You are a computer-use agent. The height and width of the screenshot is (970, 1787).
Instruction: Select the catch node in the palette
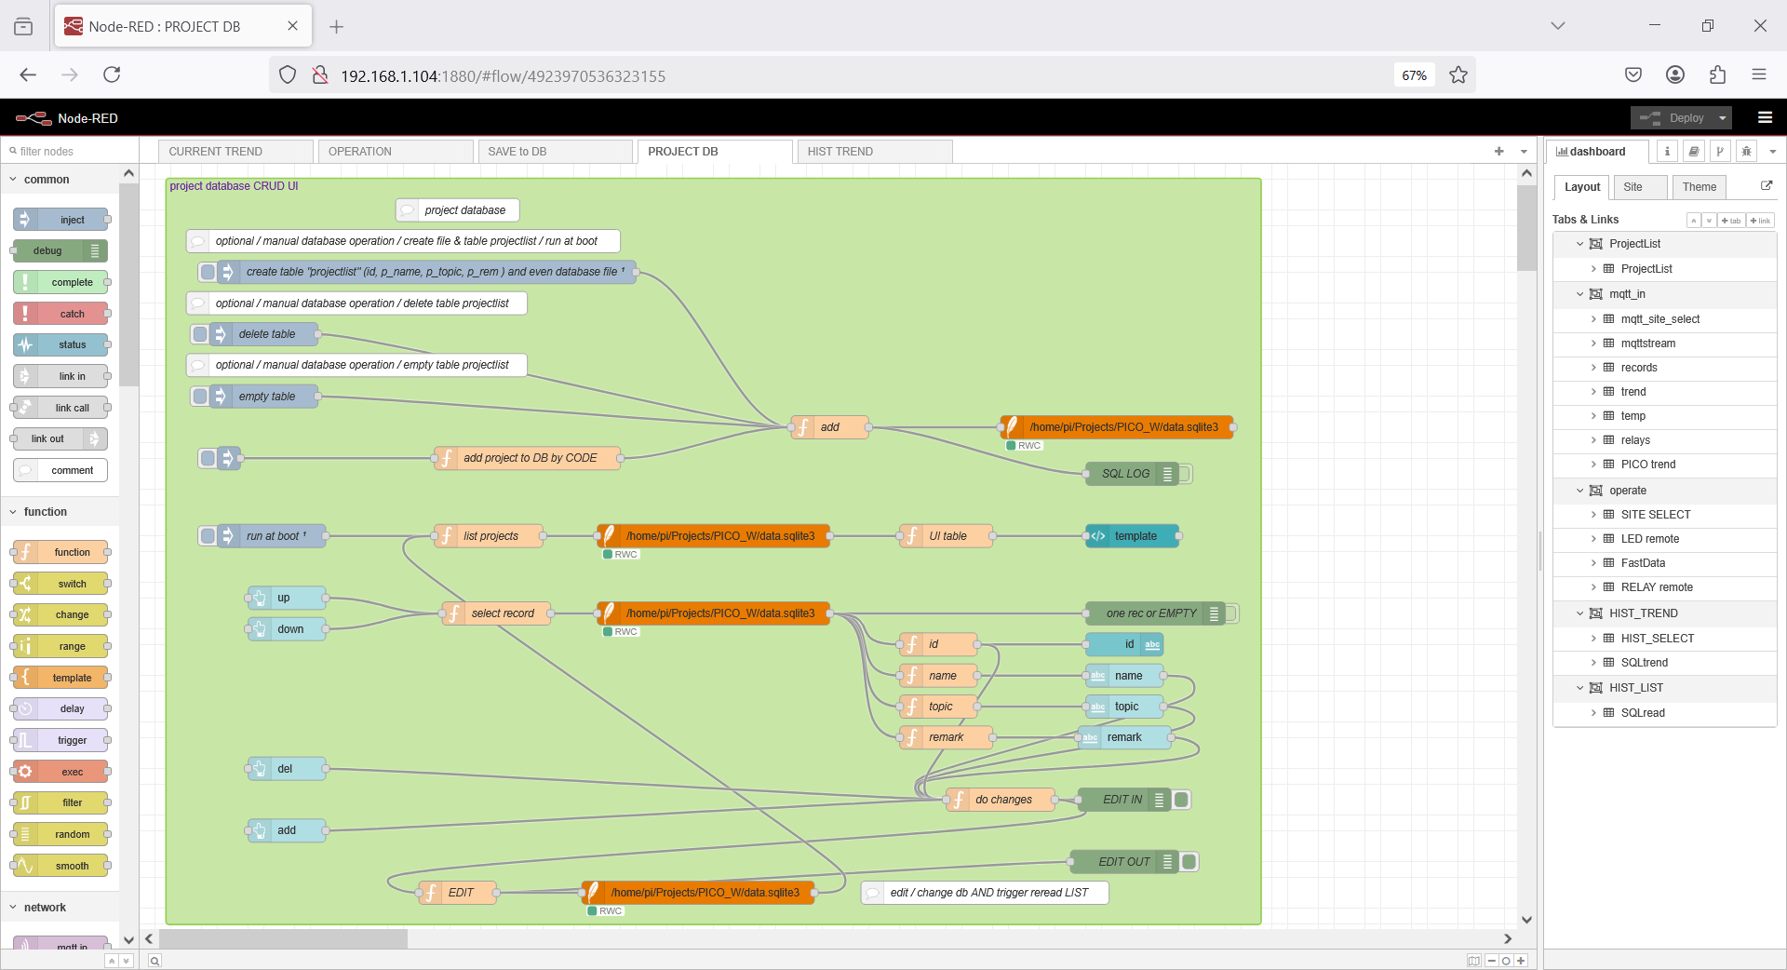60,314
